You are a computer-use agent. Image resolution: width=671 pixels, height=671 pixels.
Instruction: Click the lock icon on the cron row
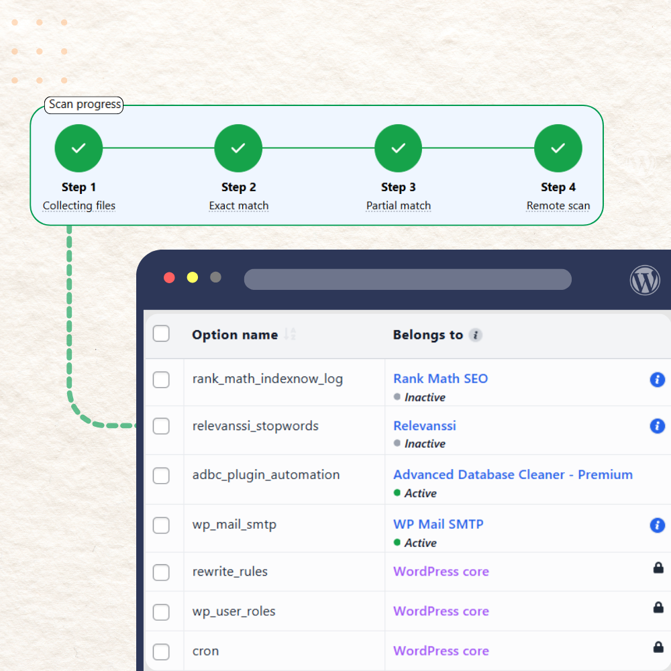point(659,647)
